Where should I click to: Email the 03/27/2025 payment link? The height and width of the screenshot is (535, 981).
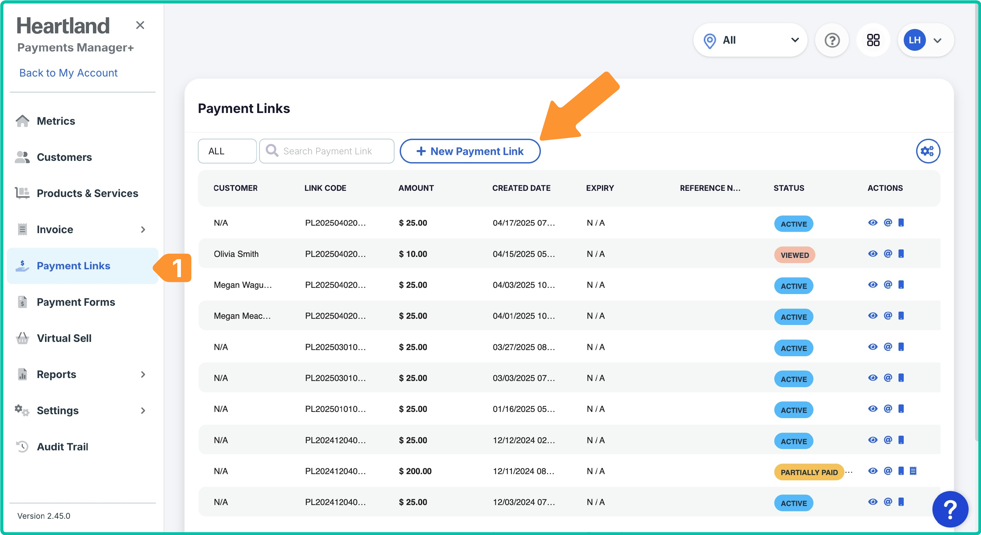pyautogui.click(x=888, y=347)
